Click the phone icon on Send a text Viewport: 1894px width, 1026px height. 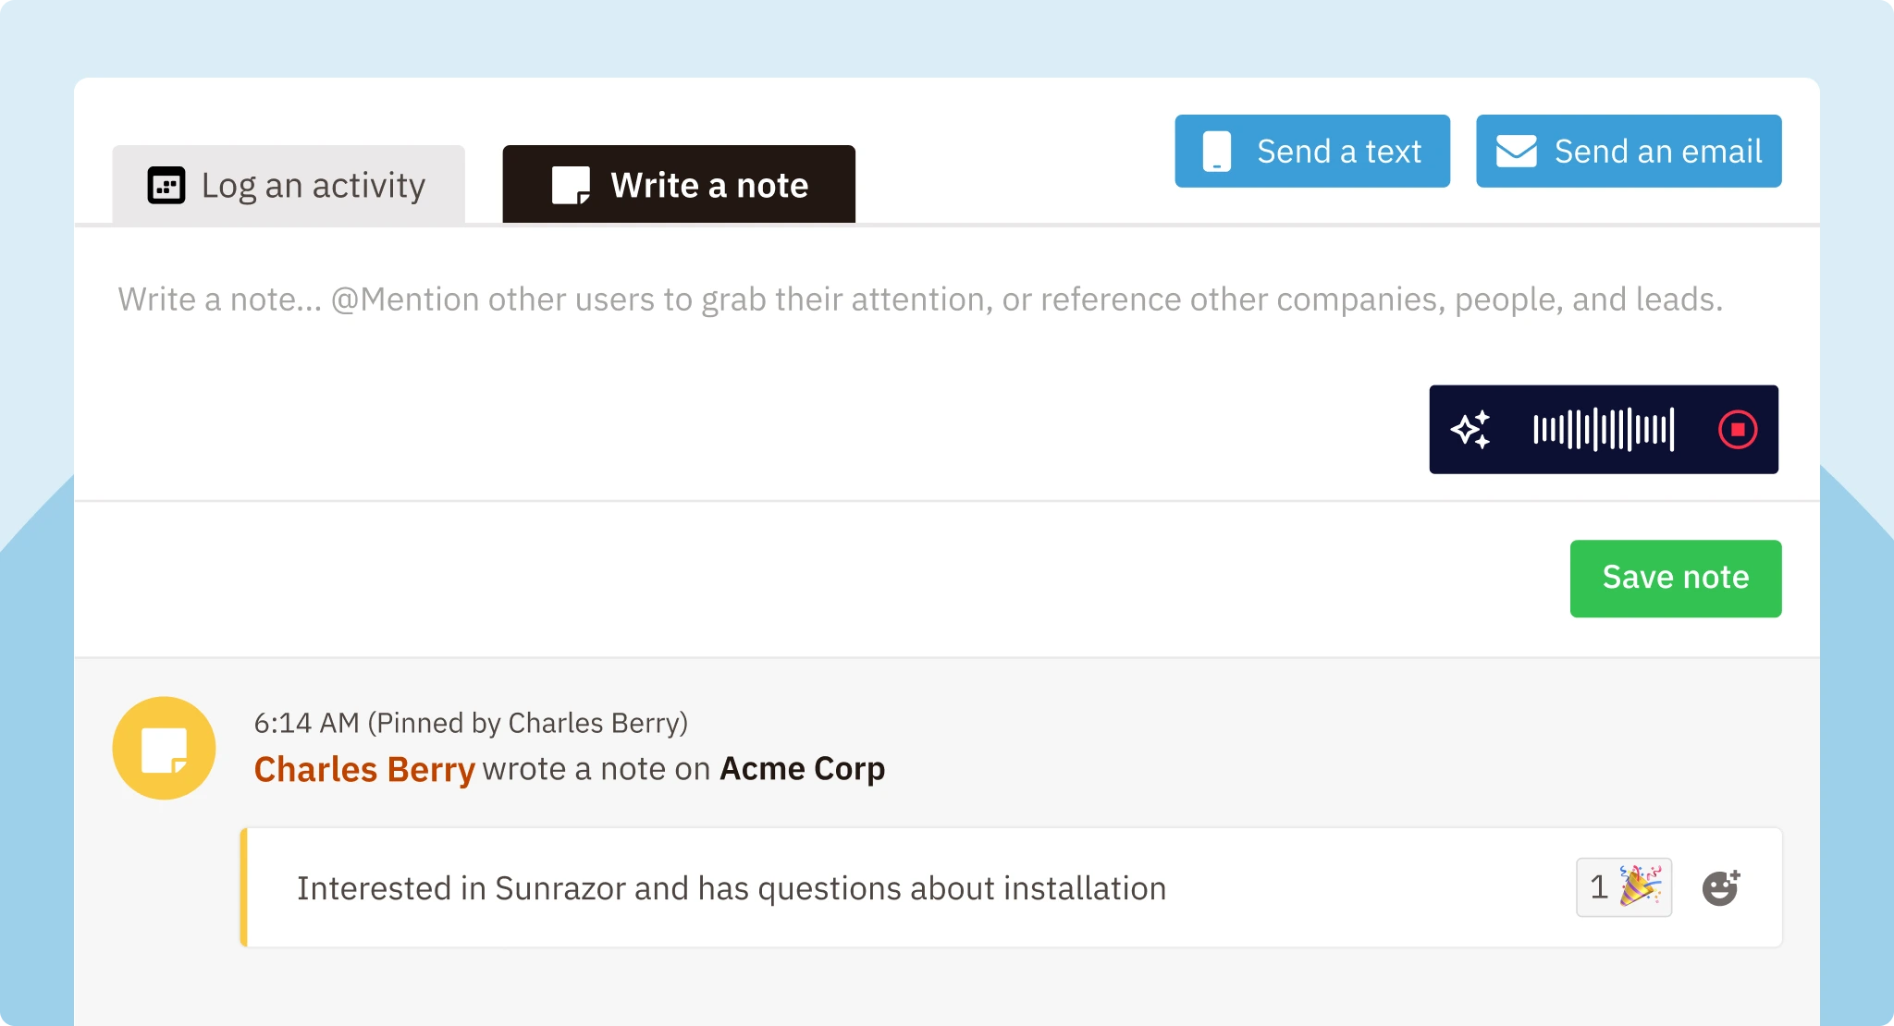click(1216, 151)
